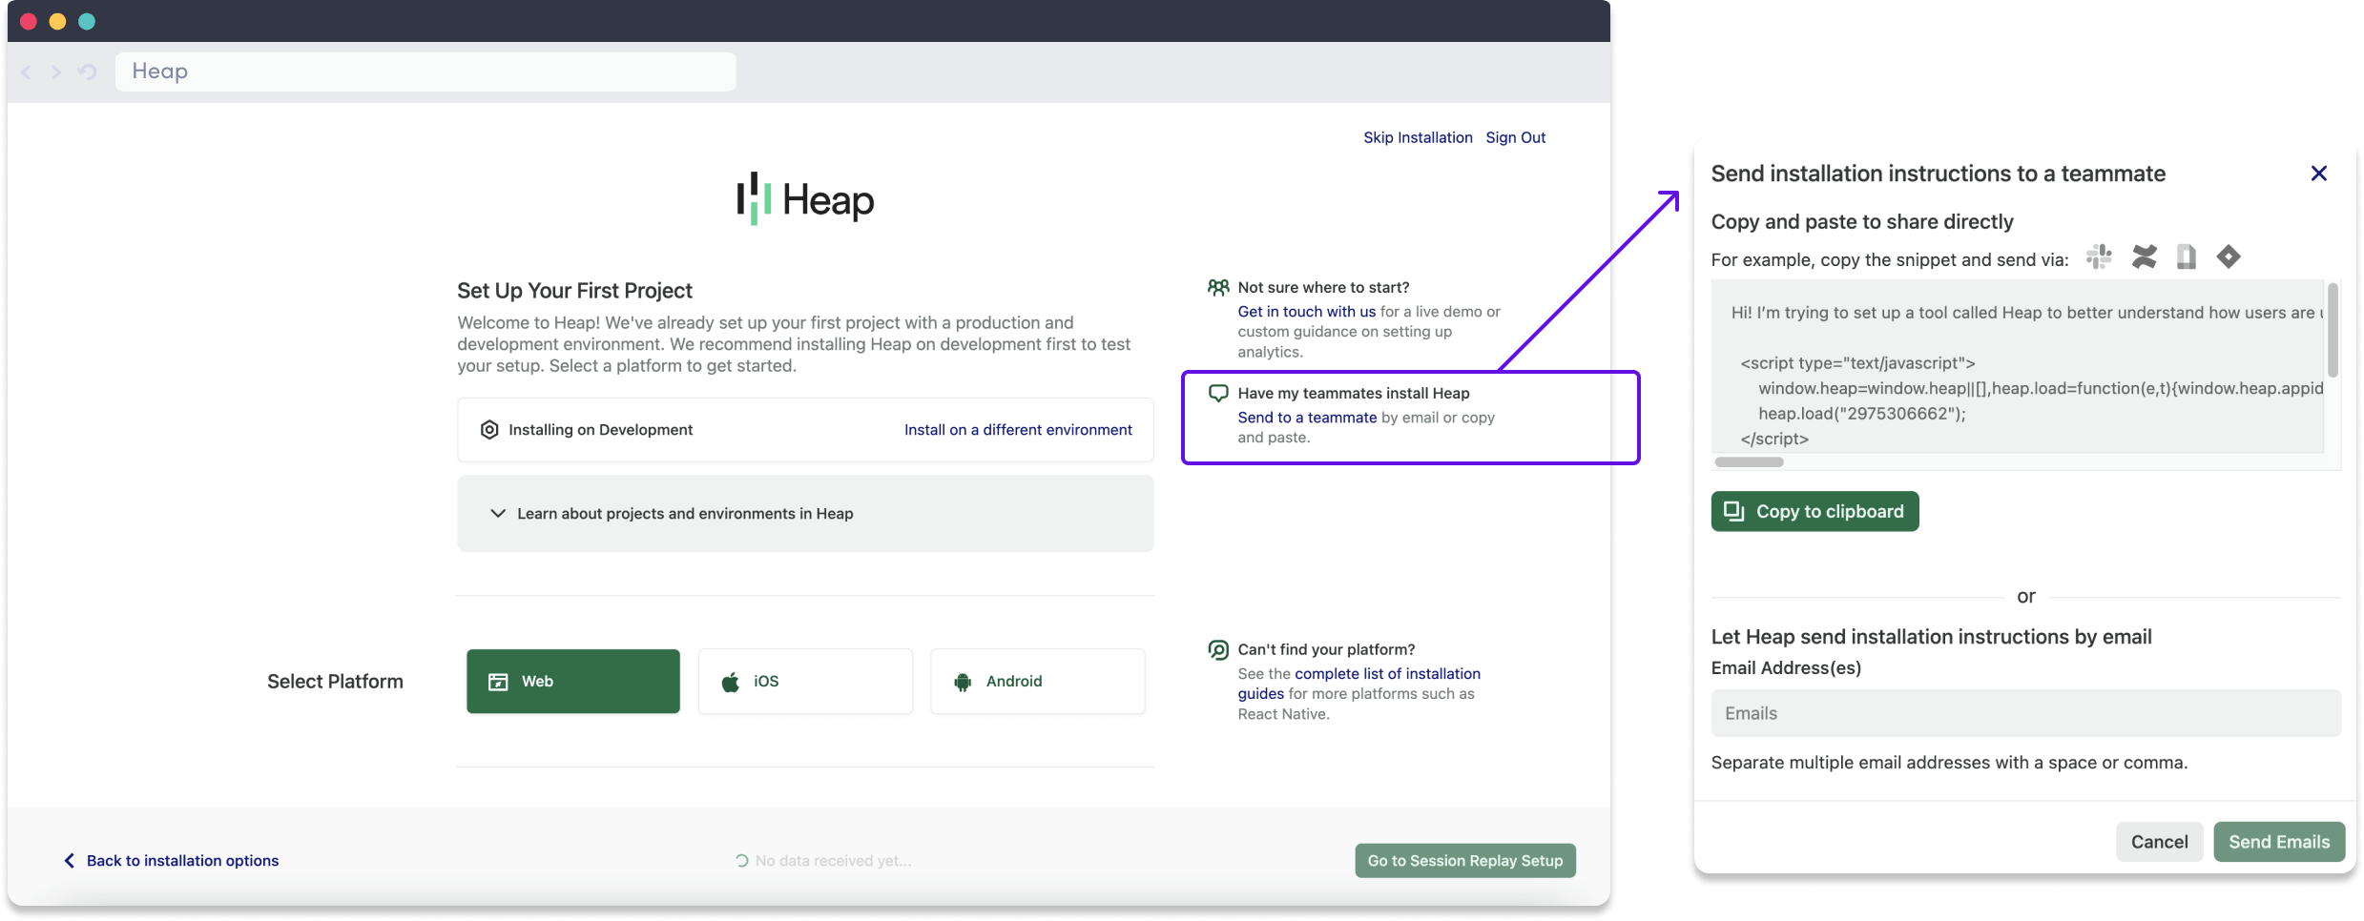This screenshot has width=2364, height=921.
Task: Click the 'Copy and paste to share directly' heading
Action: pyautogui.click(x=1862, y=222)
